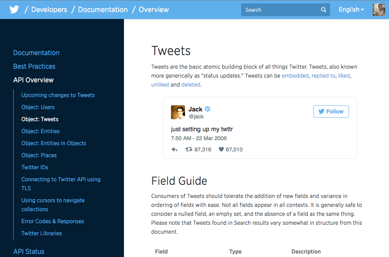Click the heart like icon showing 67,010
Screen dimensions: 389x257
tap(221, 149)
